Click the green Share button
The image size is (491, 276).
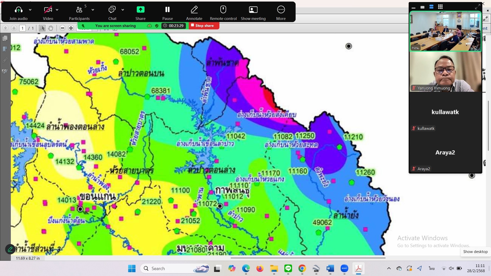pos(140,10)
